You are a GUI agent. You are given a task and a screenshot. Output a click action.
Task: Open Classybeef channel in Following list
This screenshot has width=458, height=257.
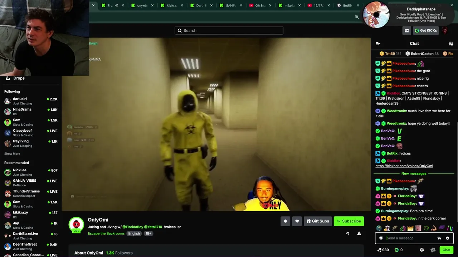pyautogui.click(x=31, y=133)
